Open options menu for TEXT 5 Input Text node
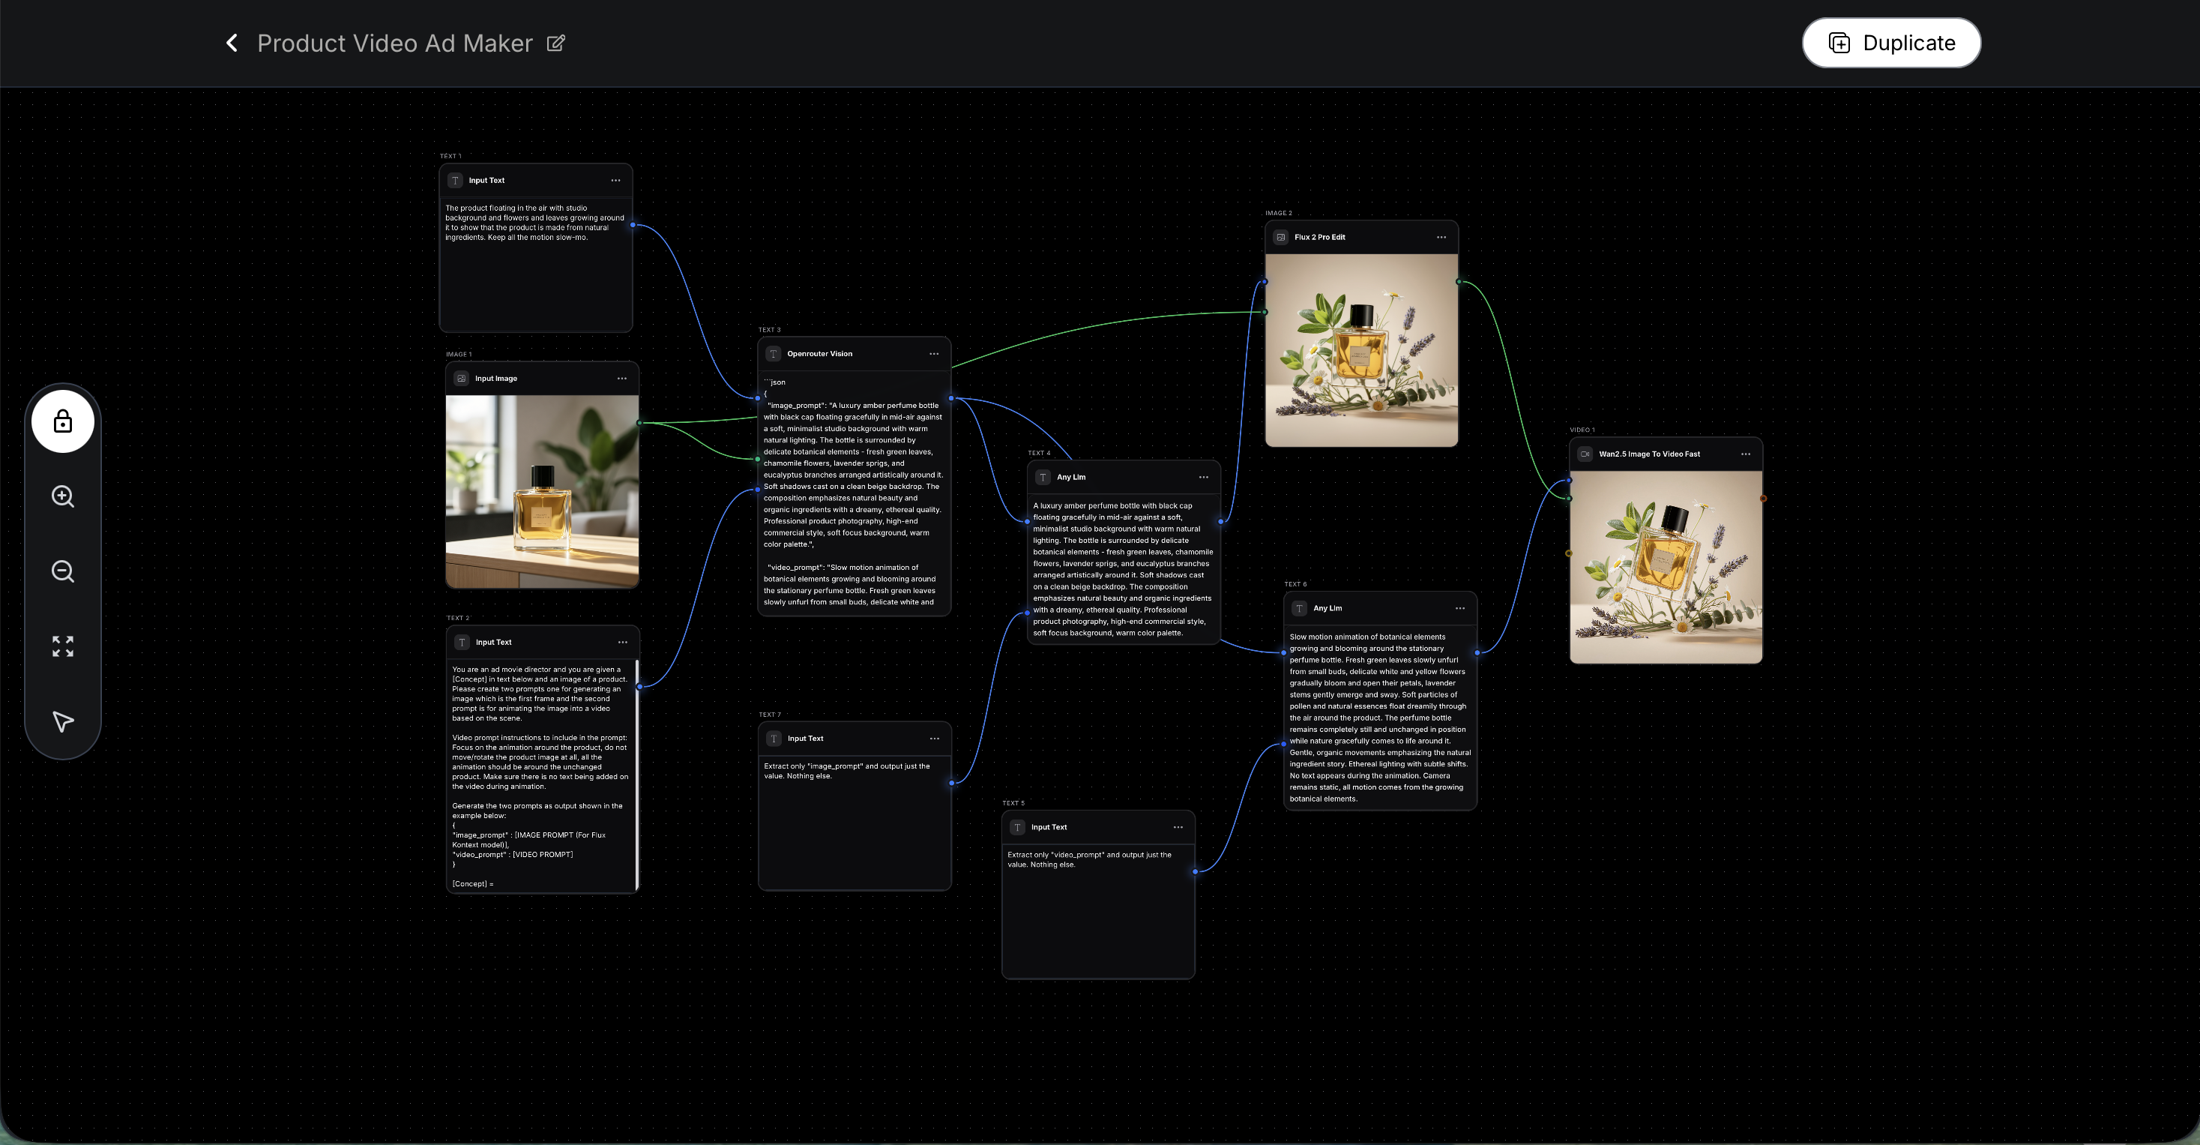Viewport: 2200px width, 1145px height. click(x=1178, y=827)
